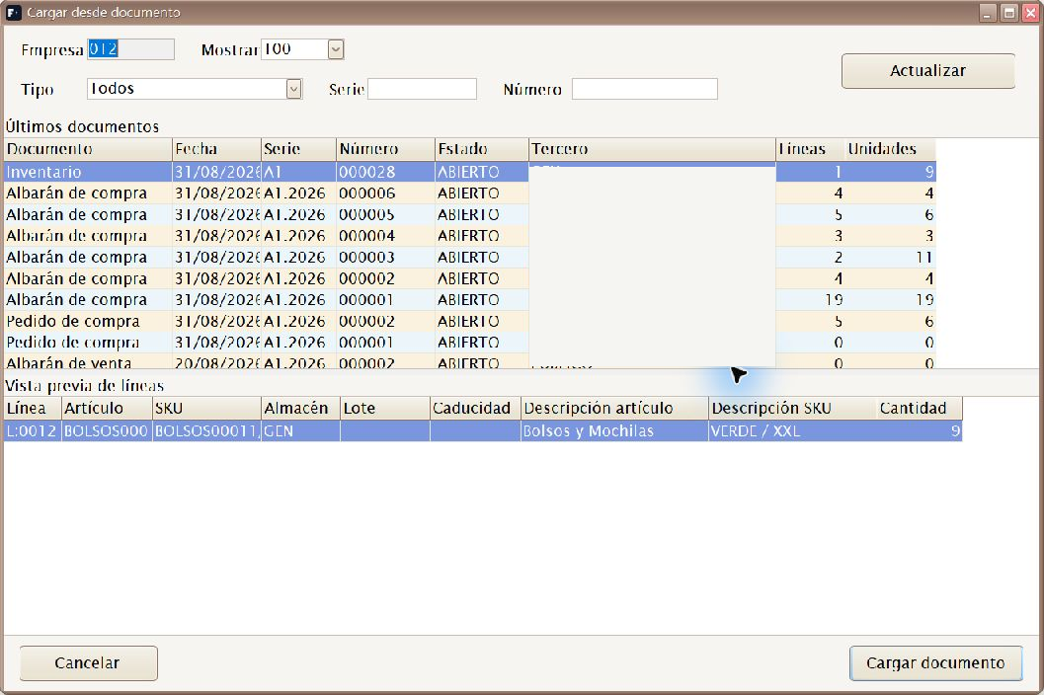
Task: Click the Línea column header
Action: coord(33,408)
